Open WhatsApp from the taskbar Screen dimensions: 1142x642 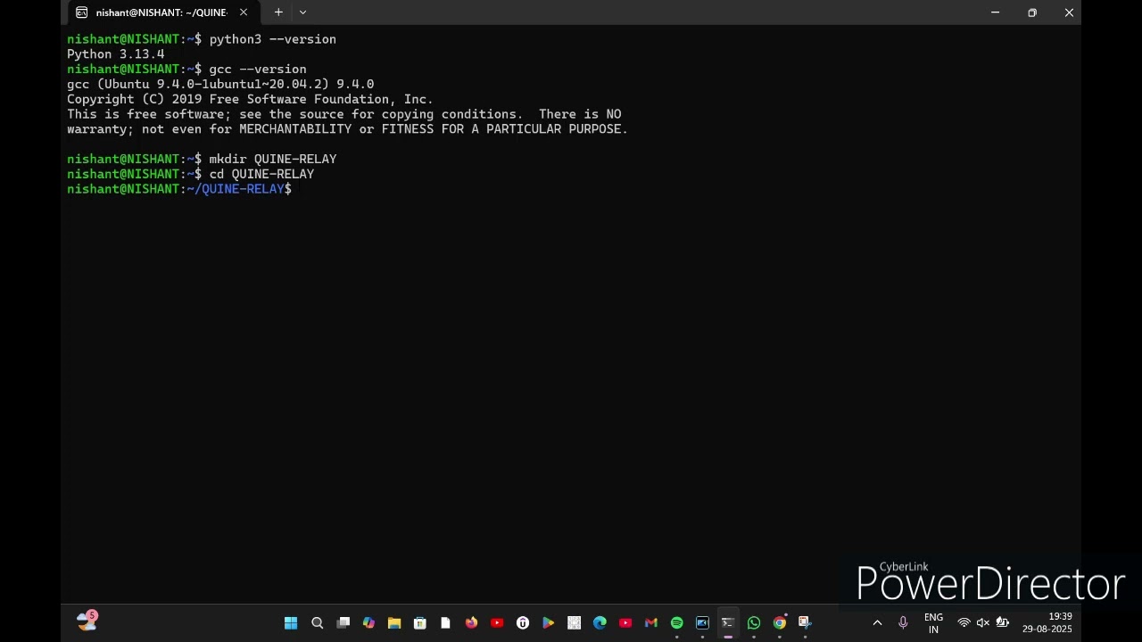tap(754, 622)
